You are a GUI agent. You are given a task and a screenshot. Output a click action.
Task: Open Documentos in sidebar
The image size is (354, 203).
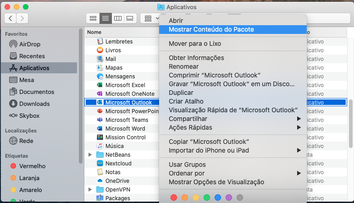(x=32, y=92)
